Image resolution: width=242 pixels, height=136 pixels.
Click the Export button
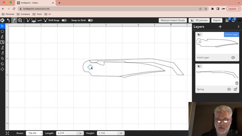coord(217,20)
